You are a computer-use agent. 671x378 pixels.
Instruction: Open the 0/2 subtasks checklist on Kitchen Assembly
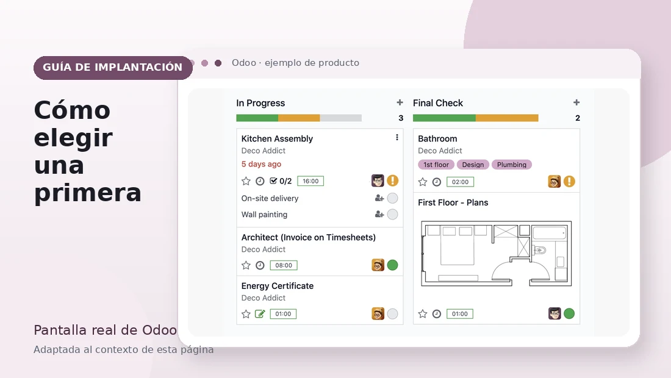click(x=281, y=181)
